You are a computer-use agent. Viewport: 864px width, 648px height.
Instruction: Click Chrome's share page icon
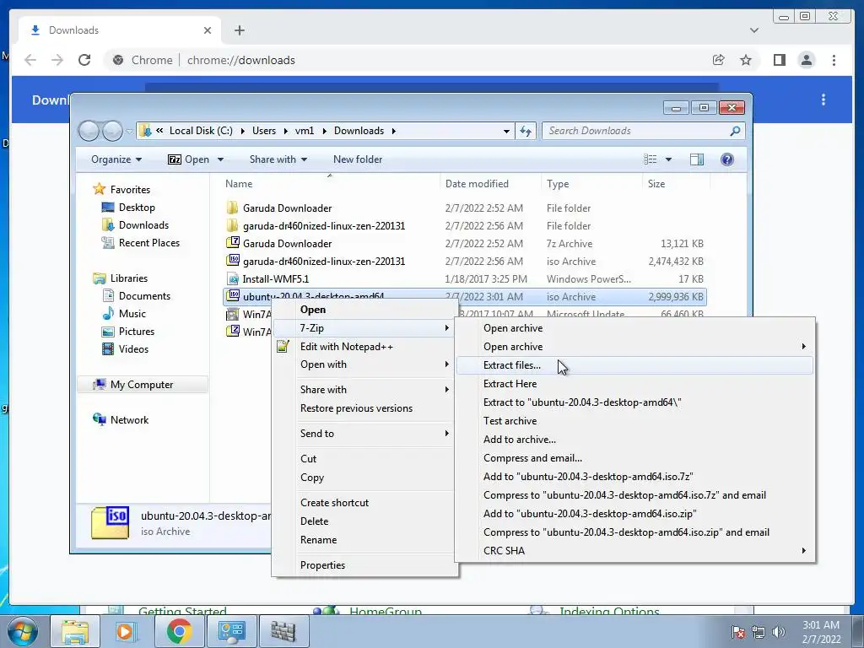point(718,60)
